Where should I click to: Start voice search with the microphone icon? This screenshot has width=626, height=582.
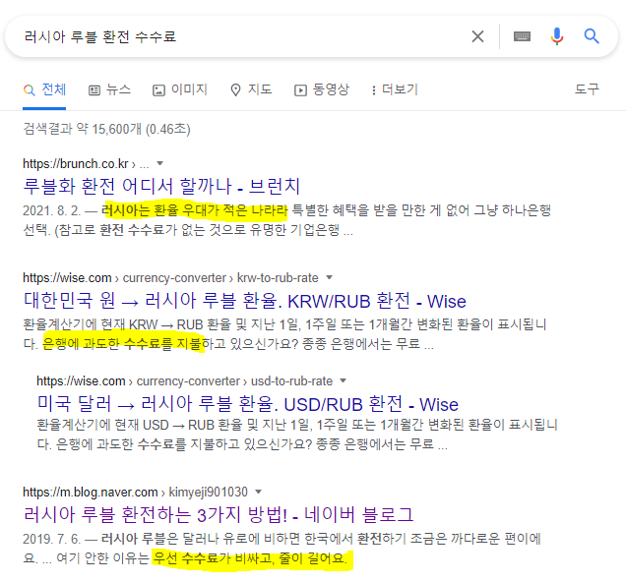(x=557, y=36)
